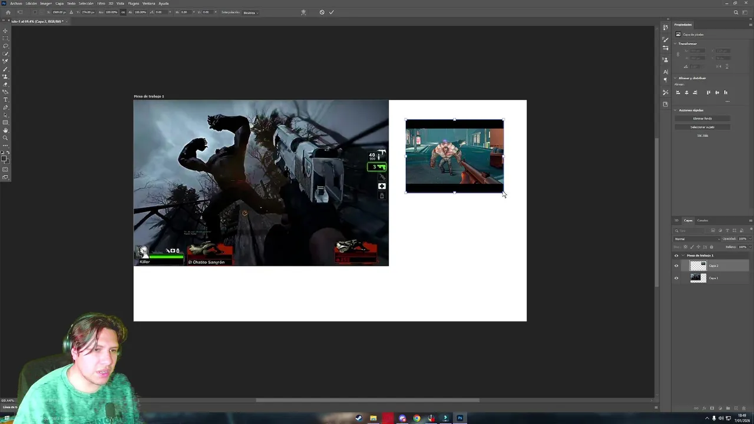
Task: Hide the Capa 1 layer
Action: tap(676, 278)
